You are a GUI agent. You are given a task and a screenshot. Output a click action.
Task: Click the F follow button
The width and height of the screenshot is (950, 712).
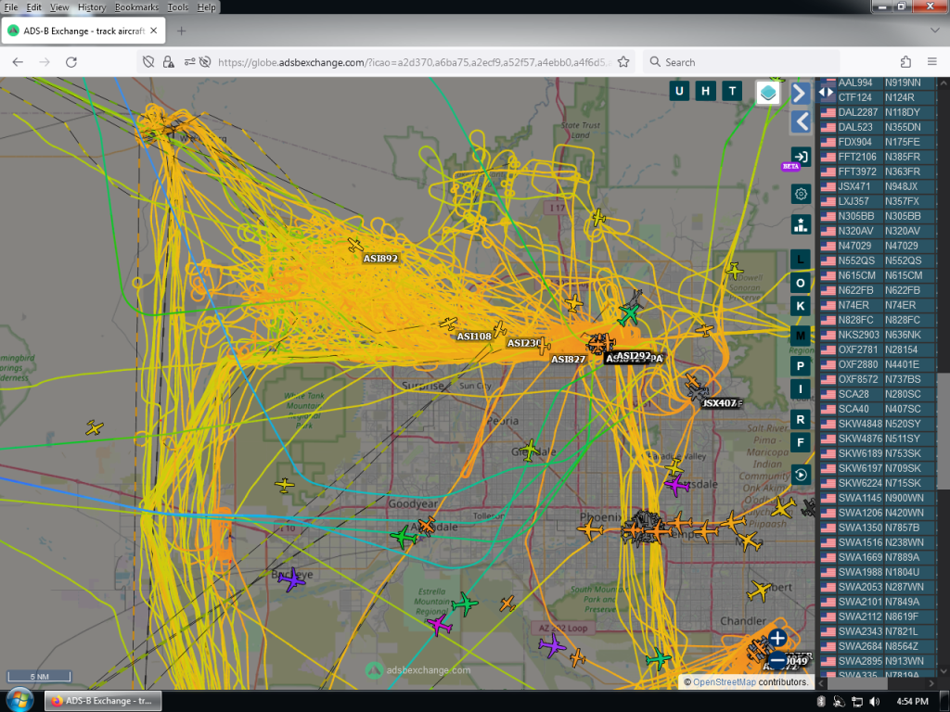point(801,442)
